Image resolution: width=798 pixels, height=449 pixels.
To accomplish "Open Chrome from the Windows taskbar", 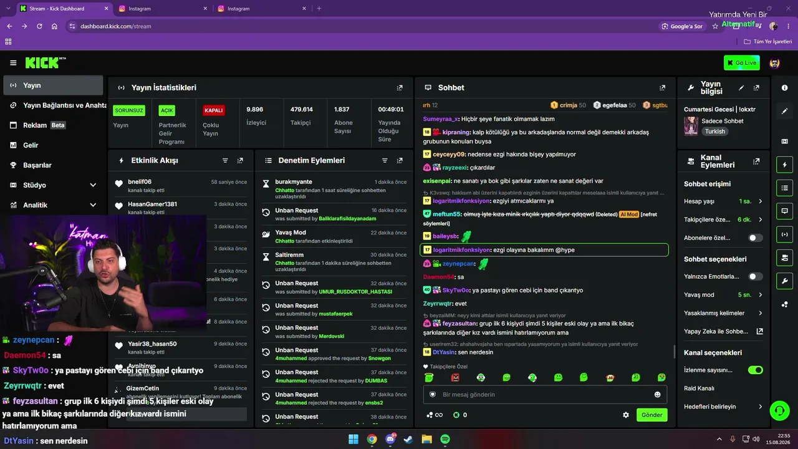I will click(x=372, y=439).
